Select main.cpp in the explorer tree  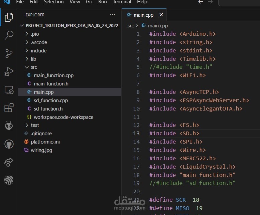tap(69, 92)
